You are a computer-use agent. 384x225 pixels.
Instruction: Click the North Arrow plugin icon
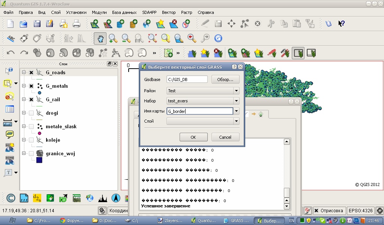[115, 198]
